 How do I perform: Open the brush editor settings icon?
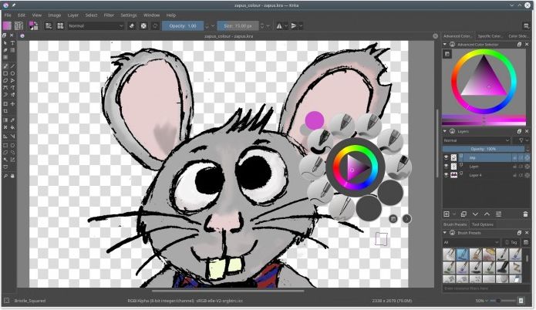tap(49, 25)
